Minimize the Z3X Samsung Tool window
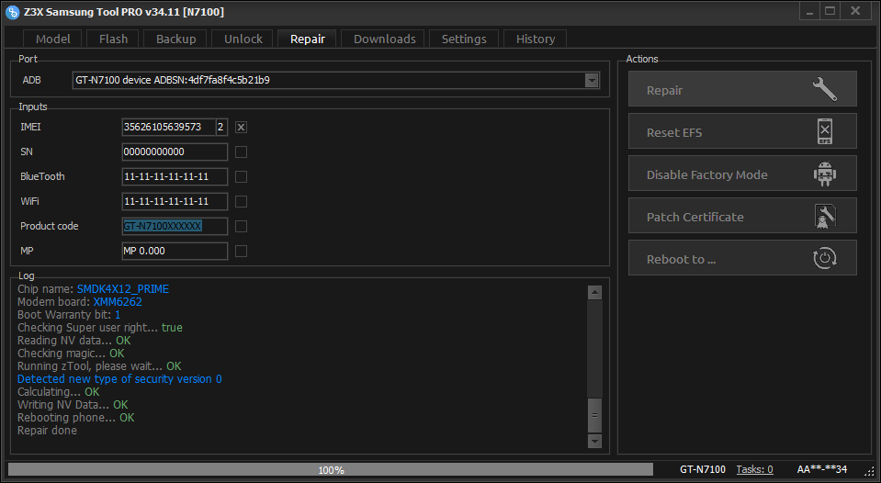The height and width of the screenshot is (483, 881). pyautogui.click(x=809, y=11)
